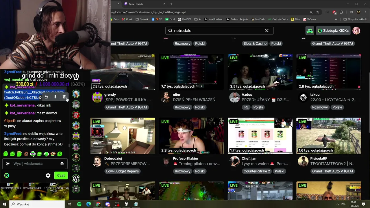Send message with the Czat button
This screenshot has height=208, width=370.
coord(61,175)
